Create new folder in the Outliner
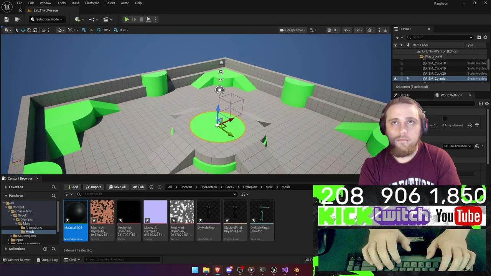The image size is (491, 276). click(x=479, y=37)
